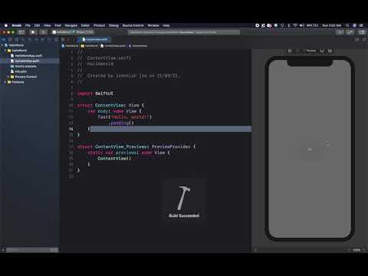Open the File menu
Screen dimensions: 368x276
tap(28, 25)
